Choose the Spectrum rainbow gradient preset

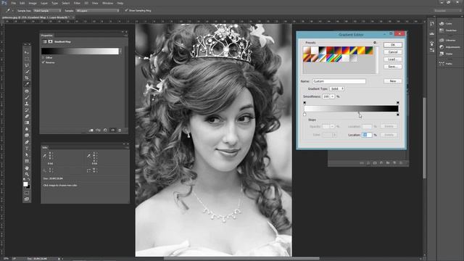pos(330,58)
